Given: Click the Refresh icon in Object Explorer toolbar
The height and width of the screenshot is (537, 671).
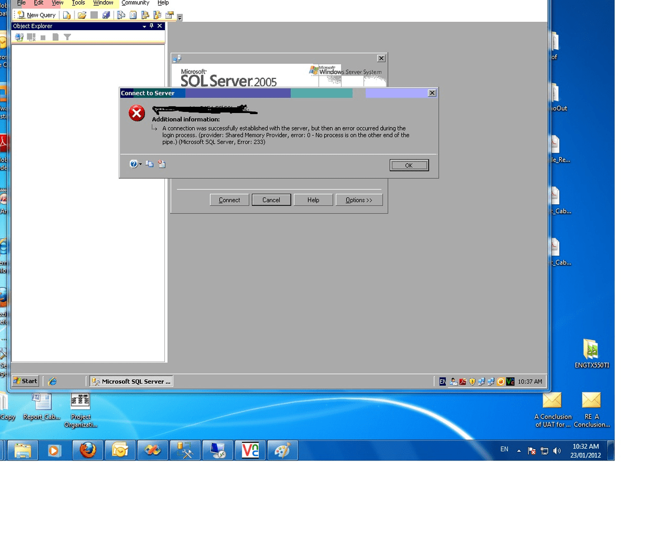Looking at the screenshot, I should click(x=55, y=37).
